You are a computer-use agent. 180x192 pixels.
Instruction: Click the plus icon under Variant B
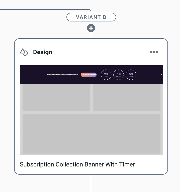91,28
